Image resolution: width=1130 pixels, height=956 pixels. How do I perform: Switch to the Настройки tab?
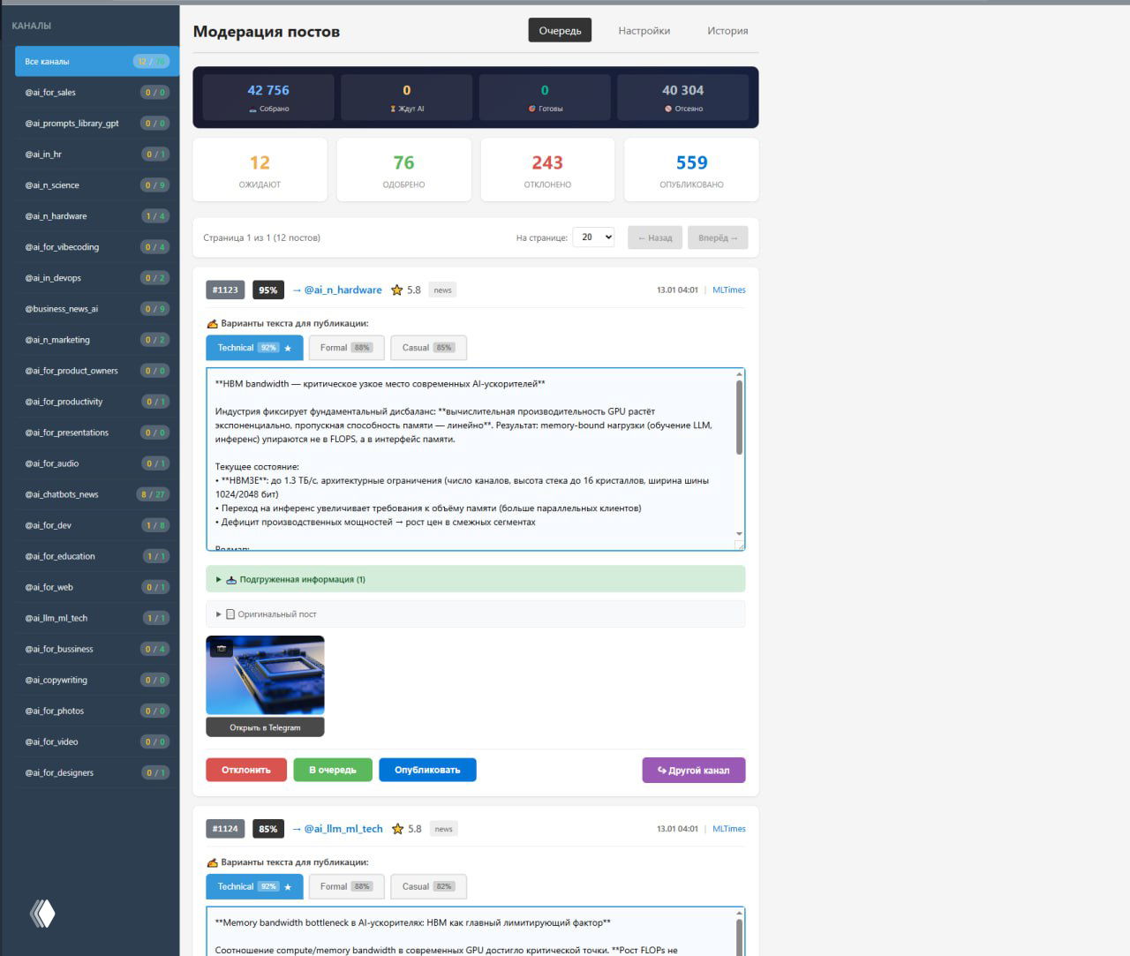point(644,30)
